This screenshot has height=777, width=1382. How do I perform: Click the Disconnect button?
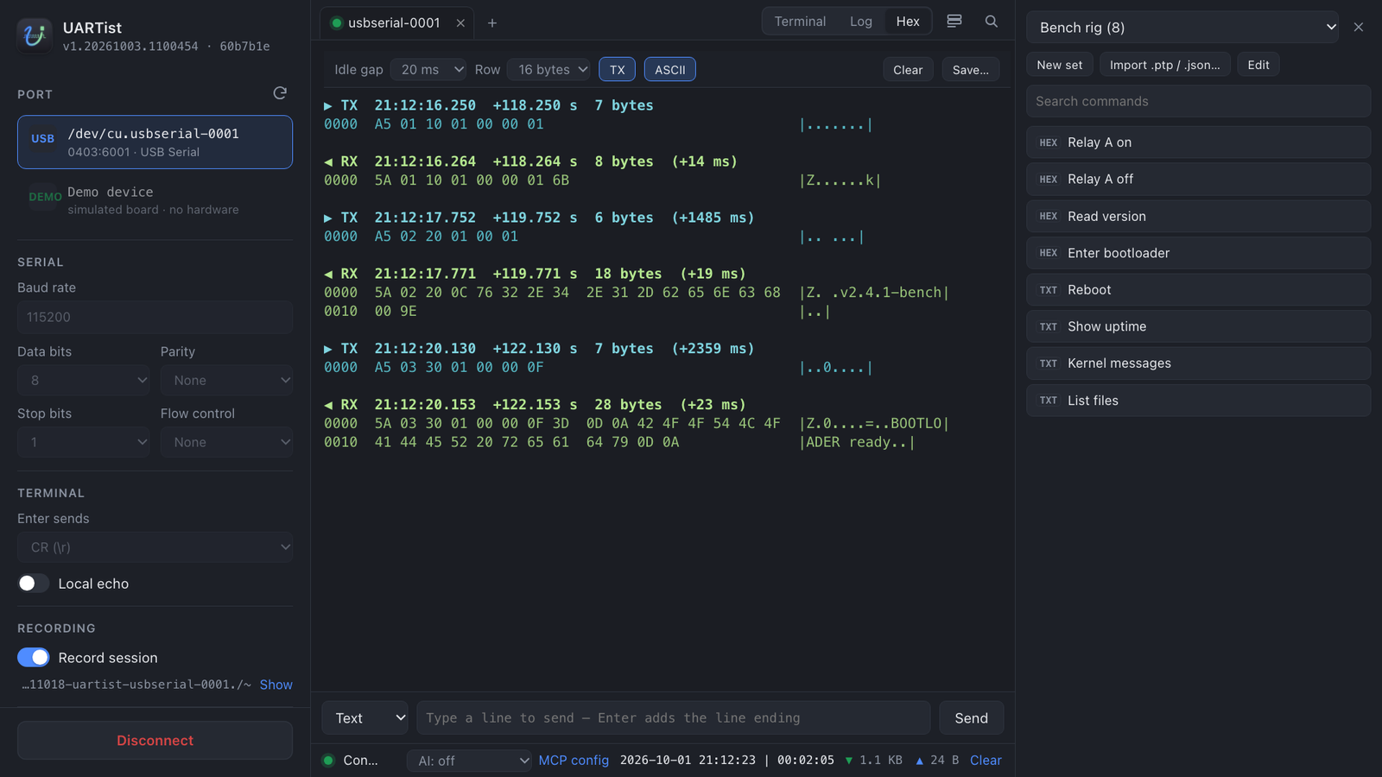tap(155, 741)
